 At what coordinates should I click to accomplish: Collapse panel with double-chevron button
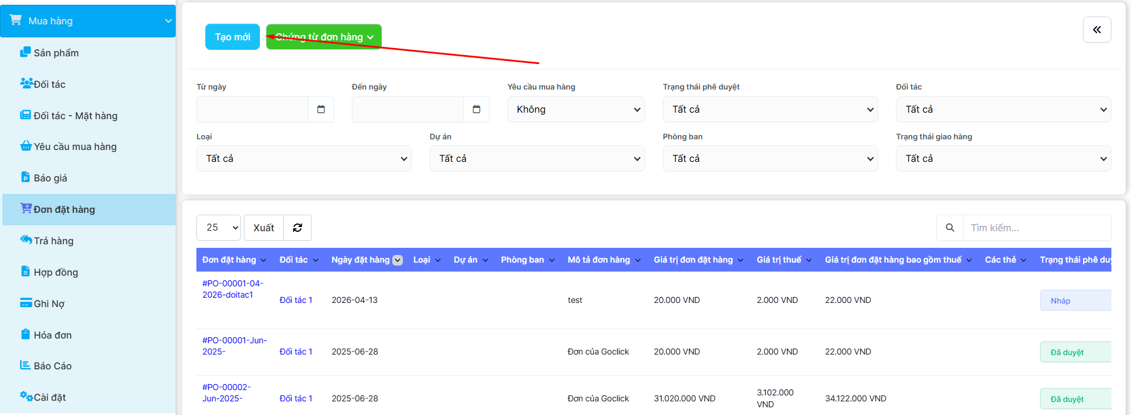tap(1097, 30)
